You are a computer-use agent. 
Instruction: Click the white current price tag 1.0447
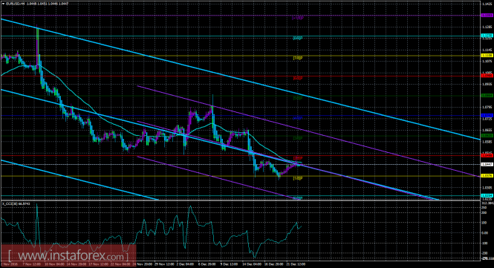coord(487,164)
